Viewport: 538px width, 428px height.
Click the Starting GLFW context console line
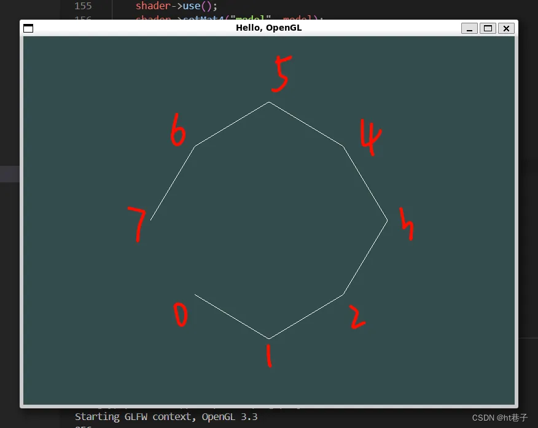tap(166, 417)
